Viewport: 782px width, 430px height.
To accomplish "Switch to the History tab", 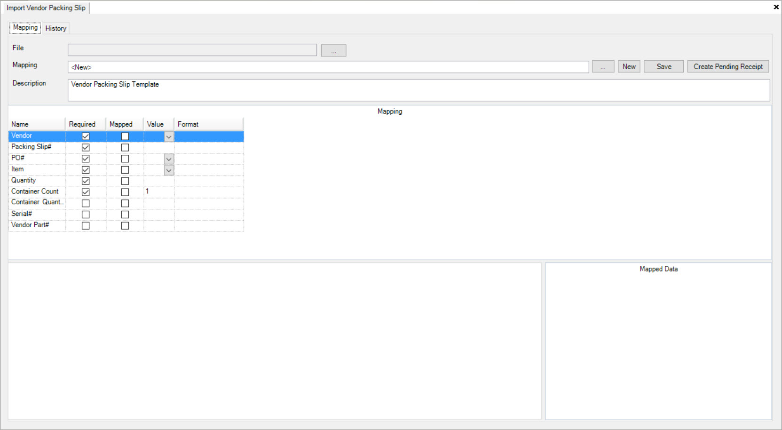I will tap(55, 28).
